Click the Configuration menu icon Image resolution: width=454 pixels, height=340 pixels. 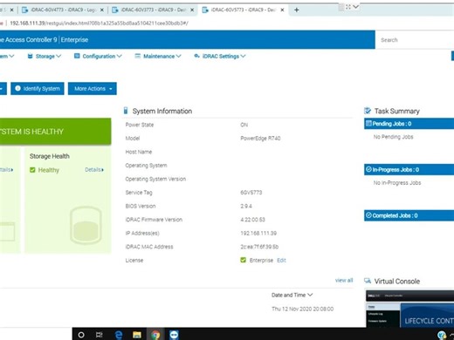click(77, 56)
